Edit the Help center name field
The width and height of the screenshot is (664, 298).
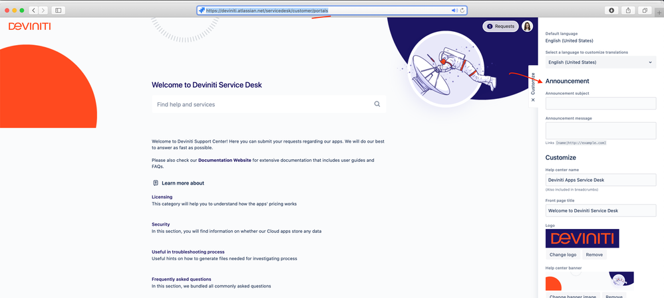coord(601,180)
